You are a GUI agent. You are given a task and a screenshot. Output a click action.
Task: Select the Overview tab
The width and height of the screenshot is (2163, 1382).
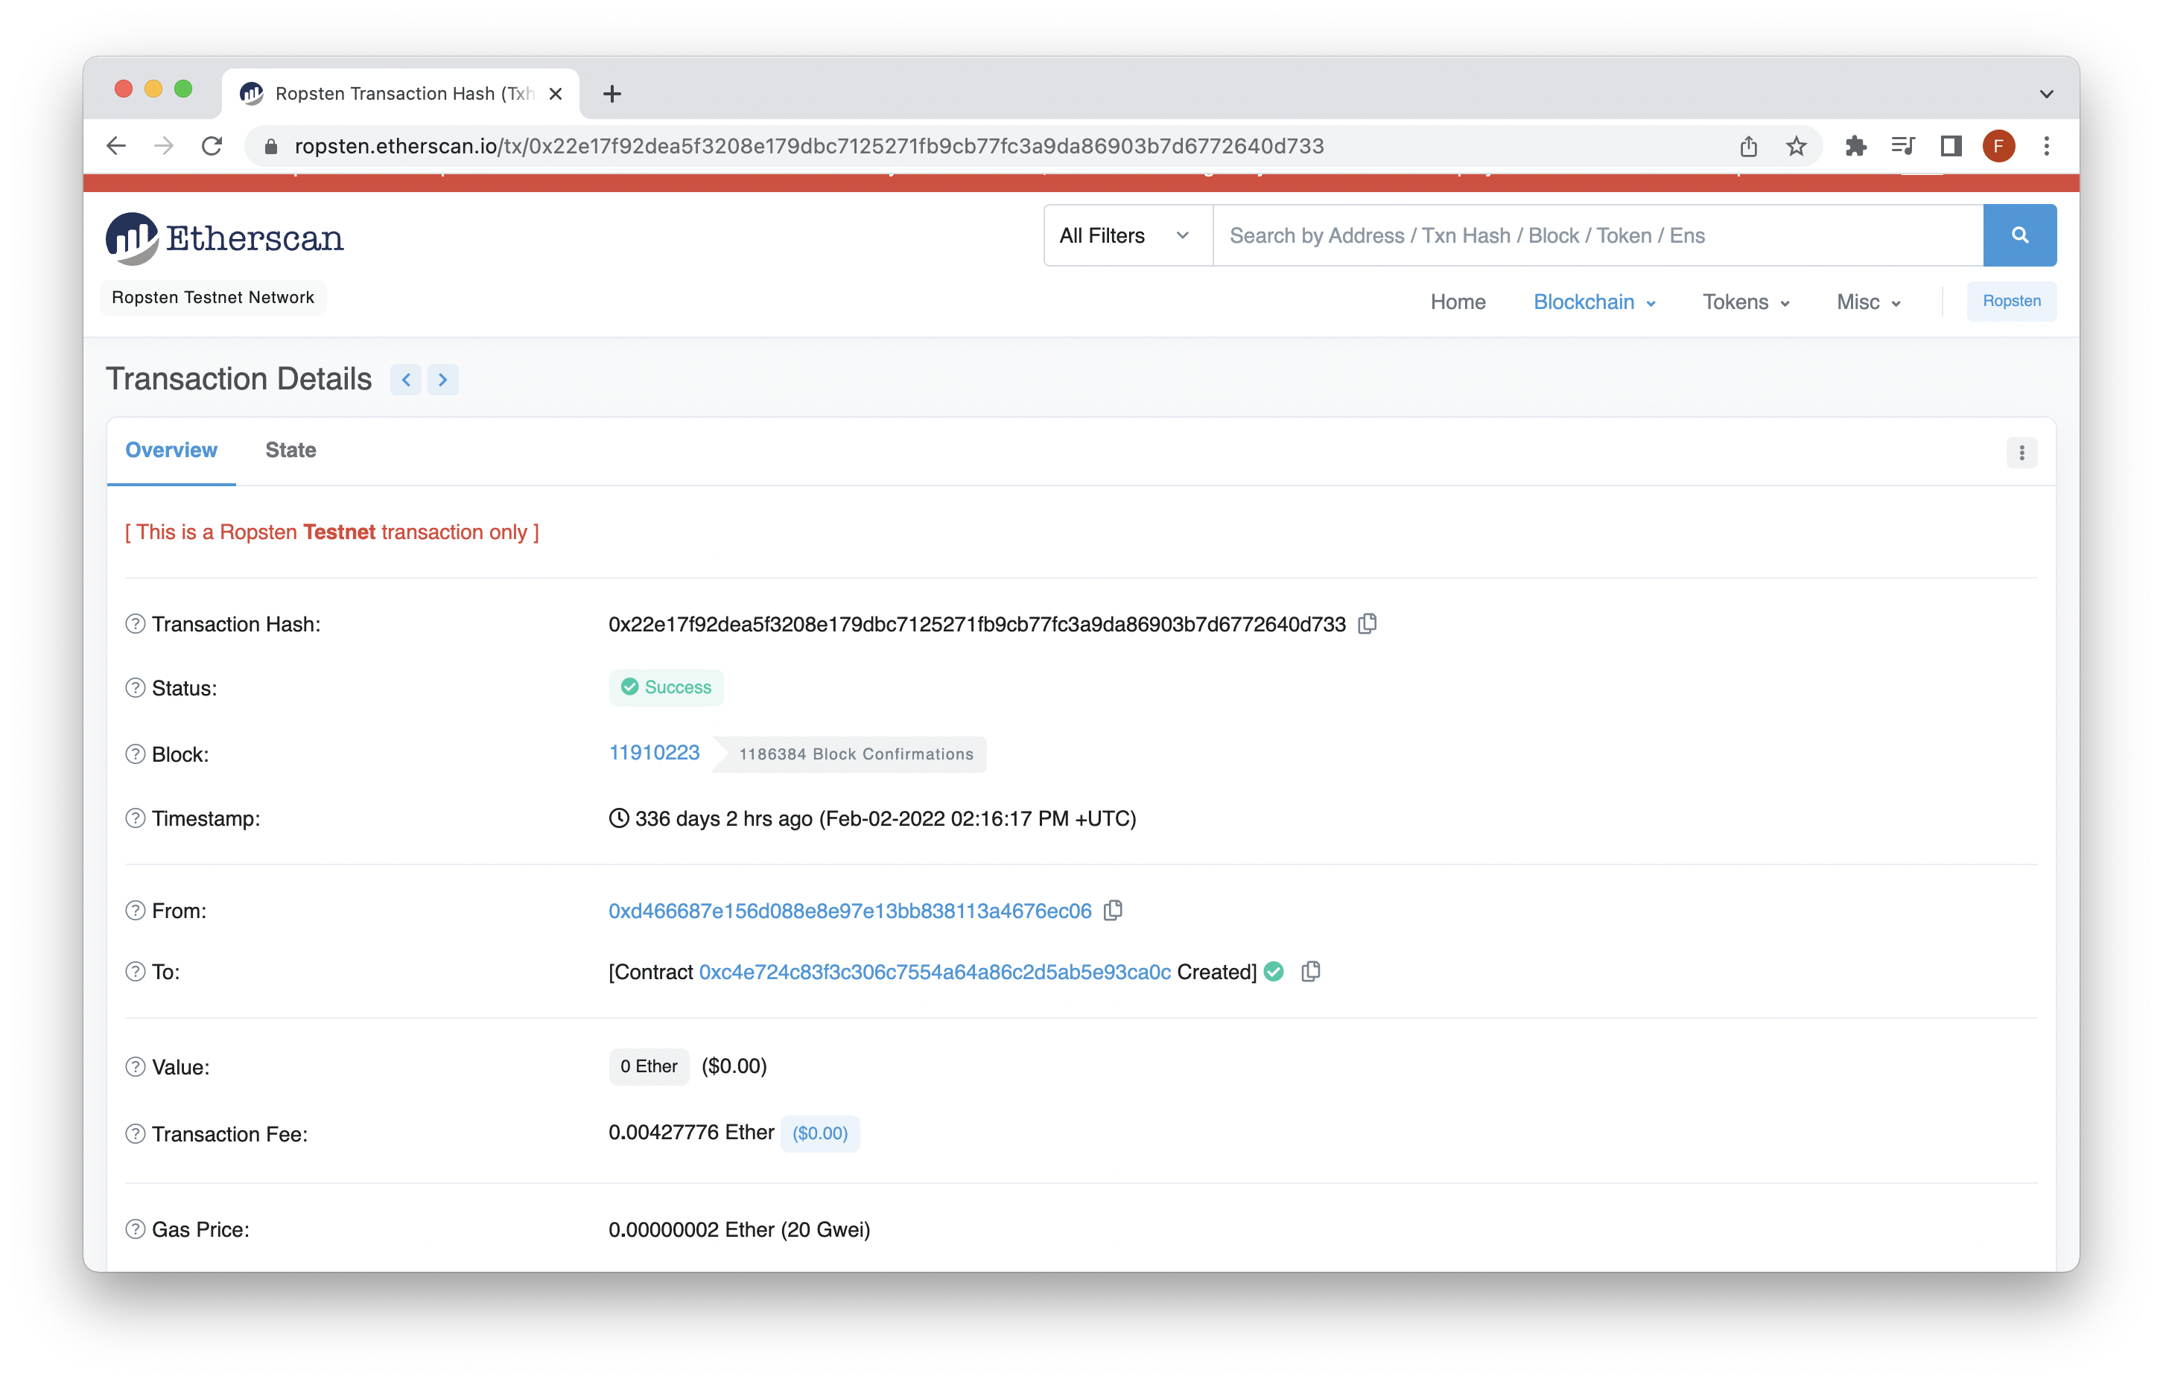point(171,450)
